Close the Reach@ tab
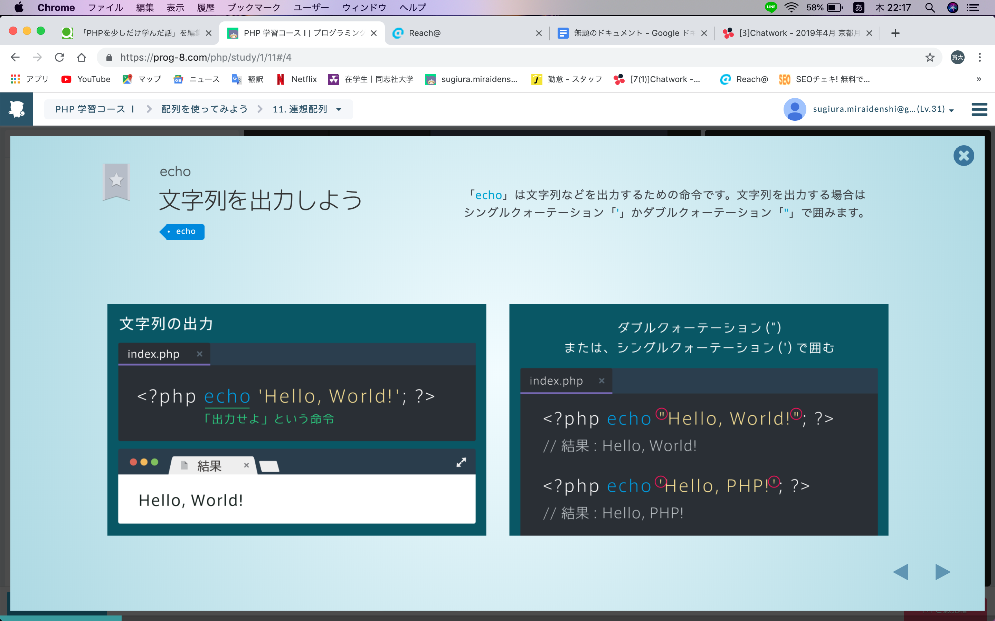 point(539,33)
